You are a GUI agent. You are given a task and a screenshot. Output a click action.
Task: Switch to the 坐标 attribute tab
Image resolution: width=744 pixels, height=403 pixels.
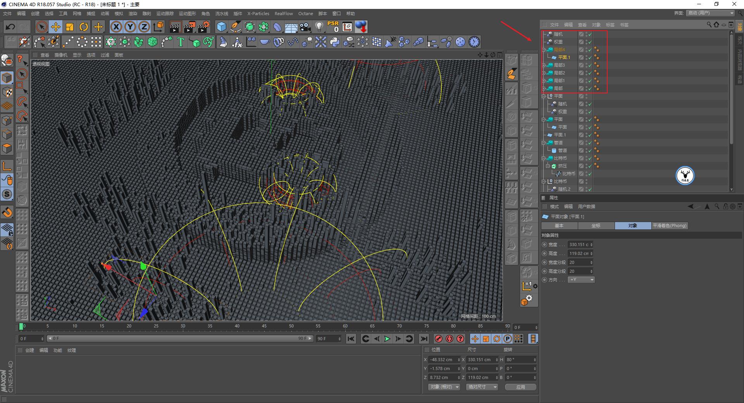(x=596, y=226)
